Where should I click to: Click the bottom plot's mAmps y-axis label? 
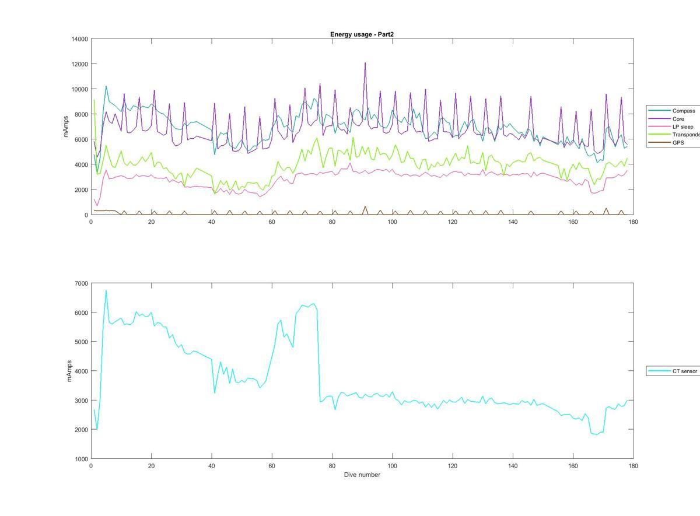(69, 371)
